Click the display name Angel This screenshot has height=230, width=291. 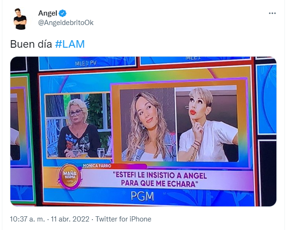click(x=48, y=13)
